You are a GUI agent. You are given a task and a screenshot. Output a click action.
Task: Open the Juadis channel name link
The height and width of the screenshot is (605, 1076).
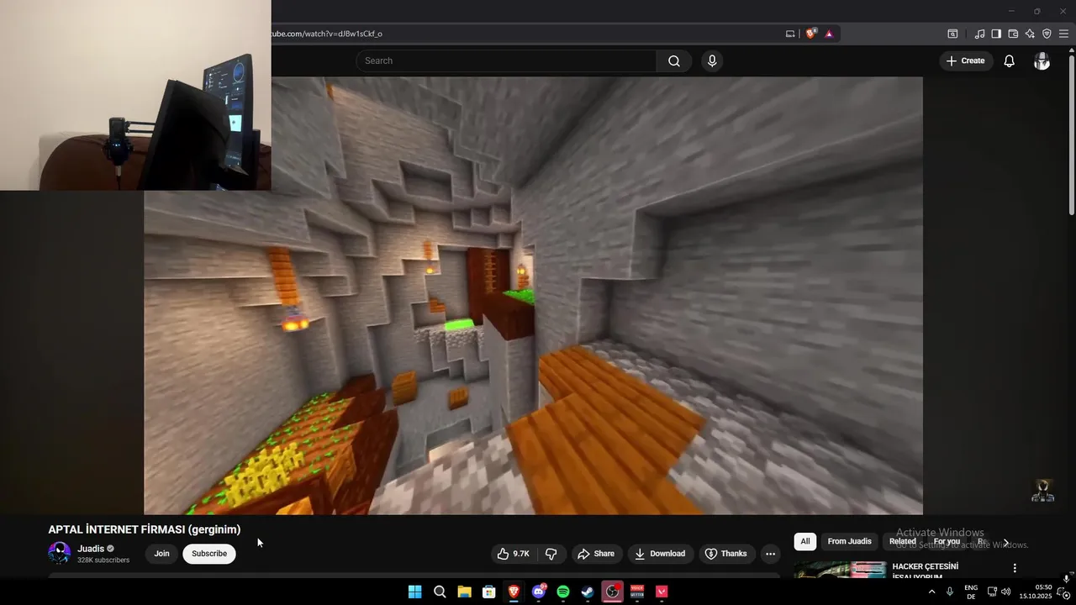tap(91, 549)
